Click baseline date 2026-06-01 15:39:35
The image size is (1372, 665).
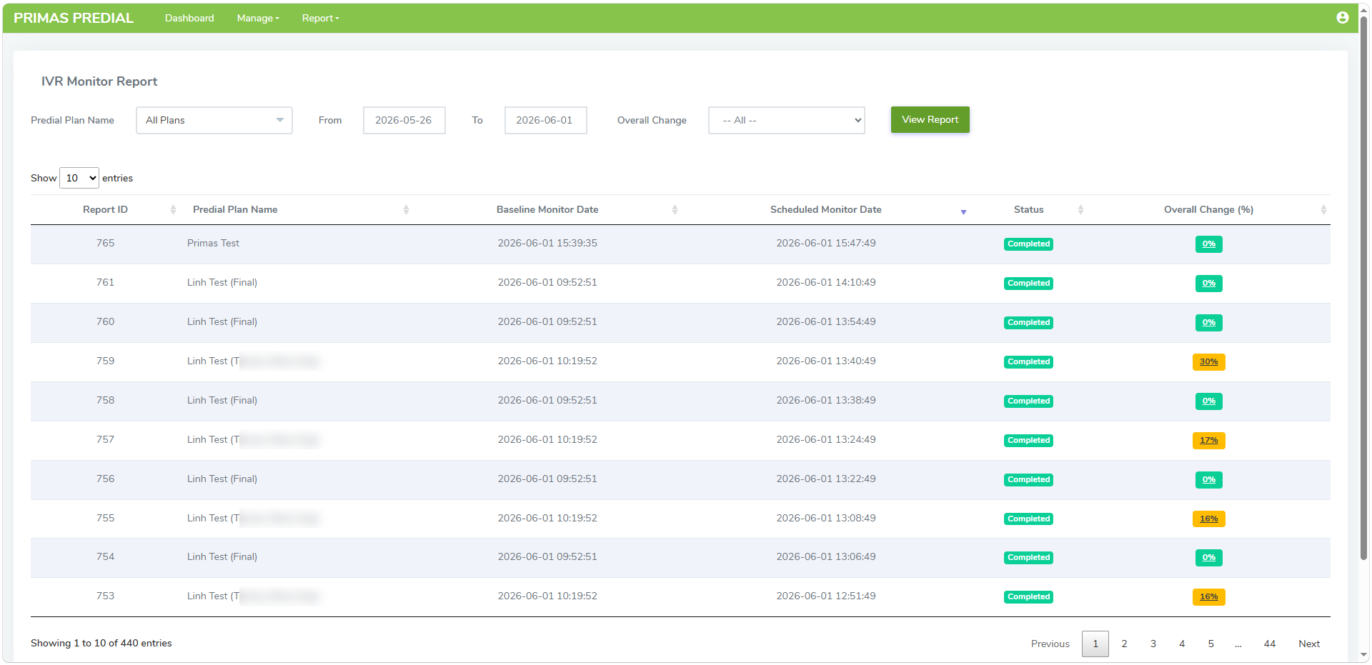tap(547, 244)
